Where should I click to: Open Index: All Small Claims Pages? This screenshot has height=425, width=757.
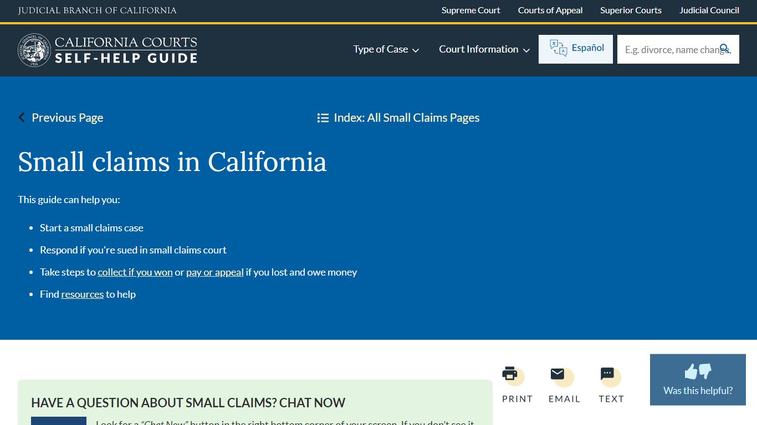[406, 117]
